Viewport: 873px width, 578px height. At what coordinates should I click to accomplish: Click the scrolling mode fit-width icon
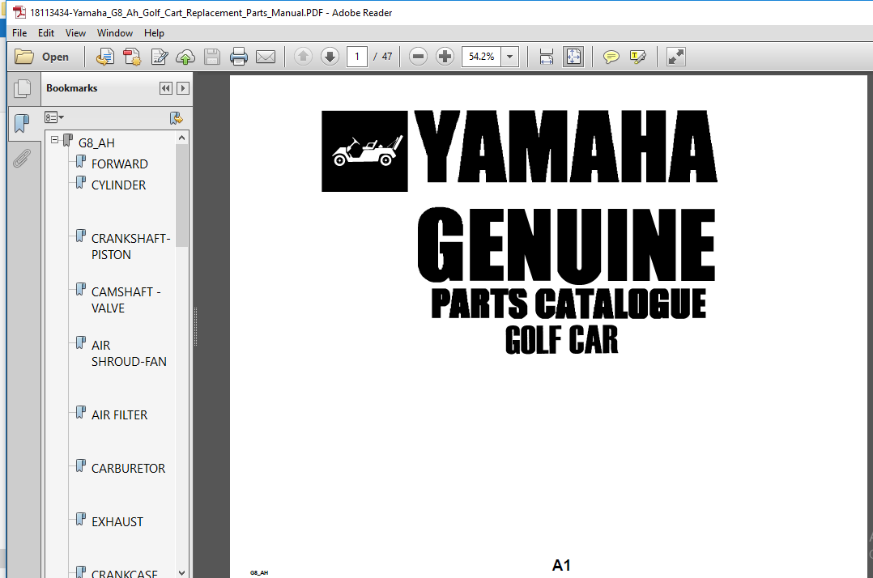click(x=546, y=57)
